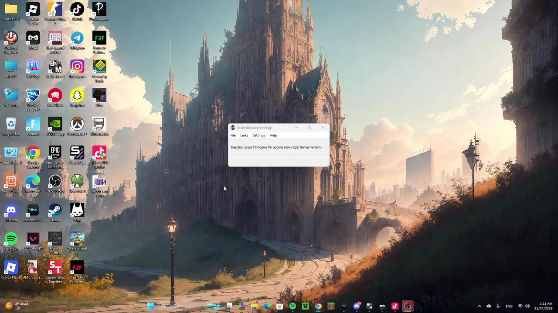
Task: Open Spotify from the taskbar
Action: [x=293, y=306]
